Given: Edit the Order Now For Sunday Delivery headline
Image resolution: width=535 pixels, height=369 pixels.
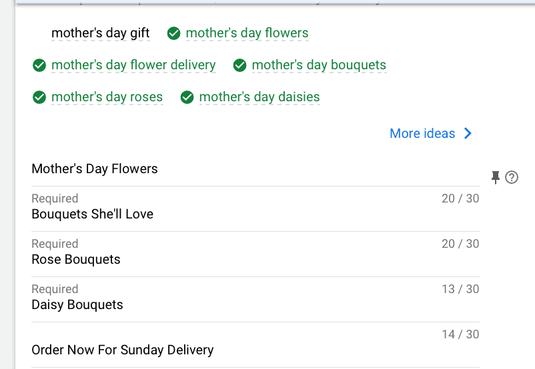Looking at the screenshot, I should (x=255, y=344).
